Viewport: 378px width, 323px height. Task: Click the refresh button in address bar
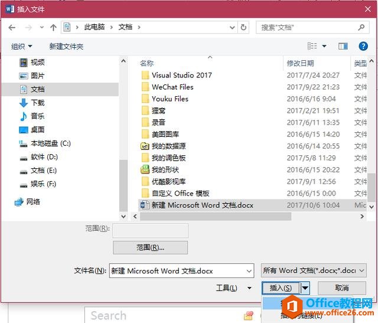tap(243, 27)
